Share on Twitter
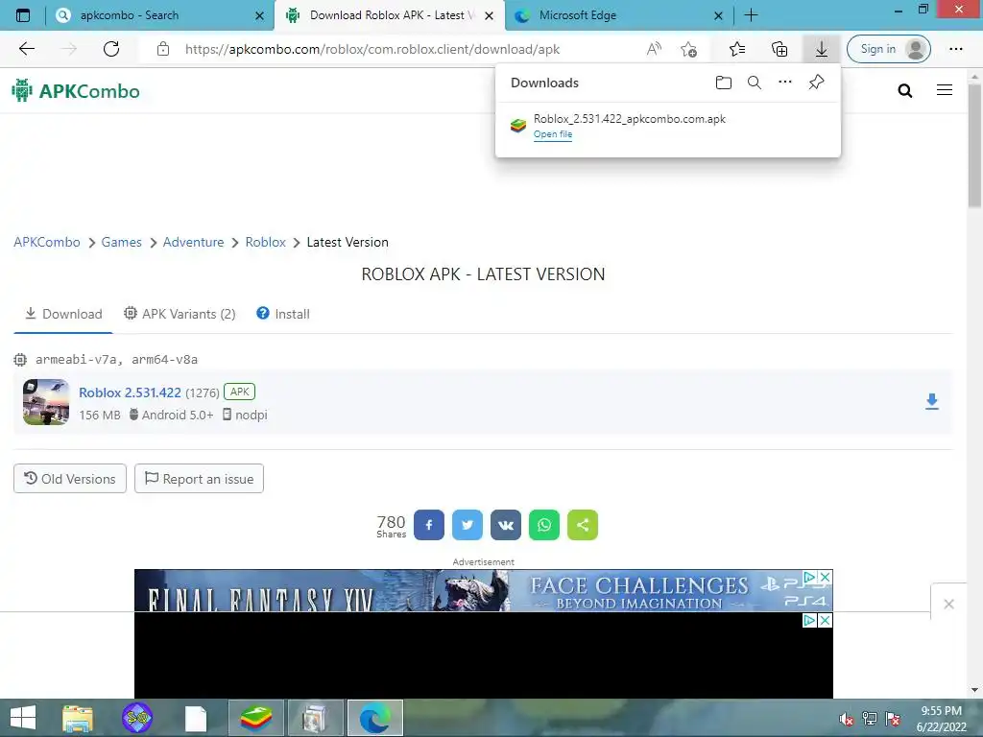Viewport: 983px width, 737px height. 468,525
